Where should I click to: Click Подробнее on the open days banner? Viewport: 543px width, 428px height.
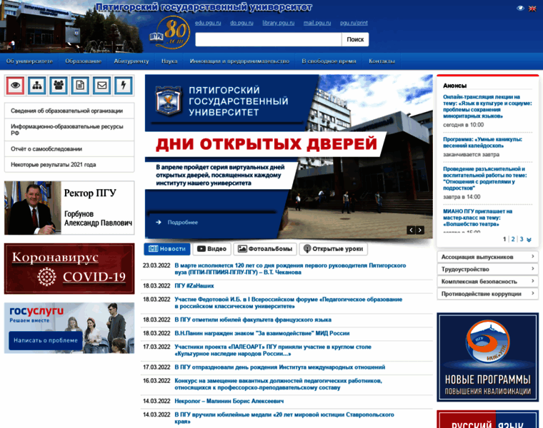click(x=182, y=223)
